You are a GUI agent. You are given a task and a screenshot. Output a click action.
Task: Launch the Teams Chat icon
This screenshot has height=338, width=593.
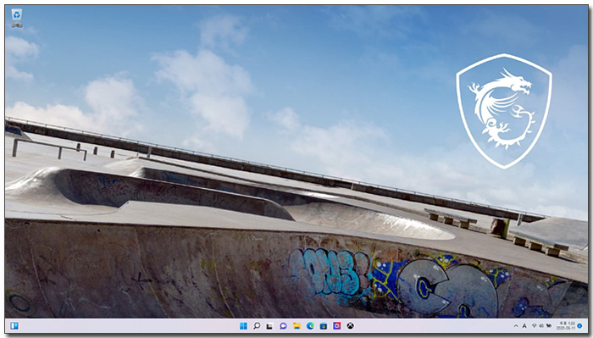(x=283, y=326)
